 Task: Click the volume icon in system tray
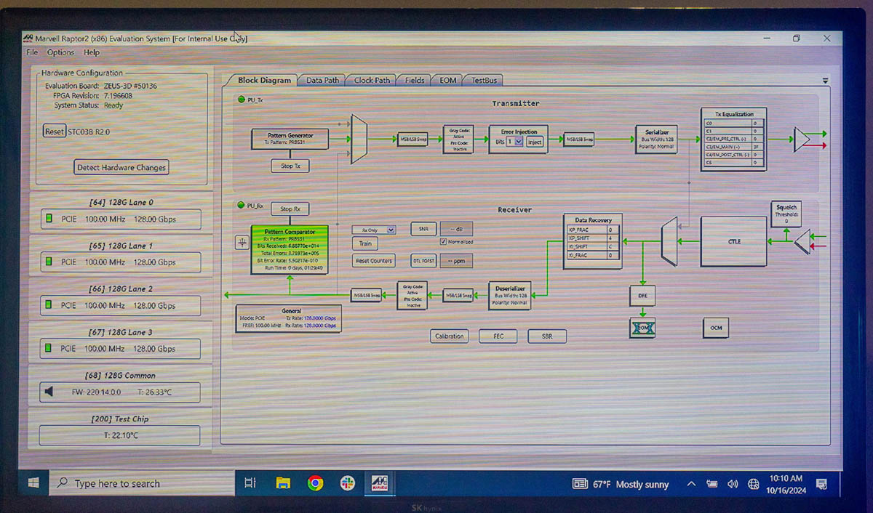point(733,484)
